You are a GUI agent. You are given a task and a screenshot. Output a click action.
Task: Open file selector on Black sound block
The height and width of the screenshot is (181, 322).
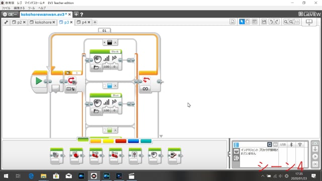[x=96, y=67]
